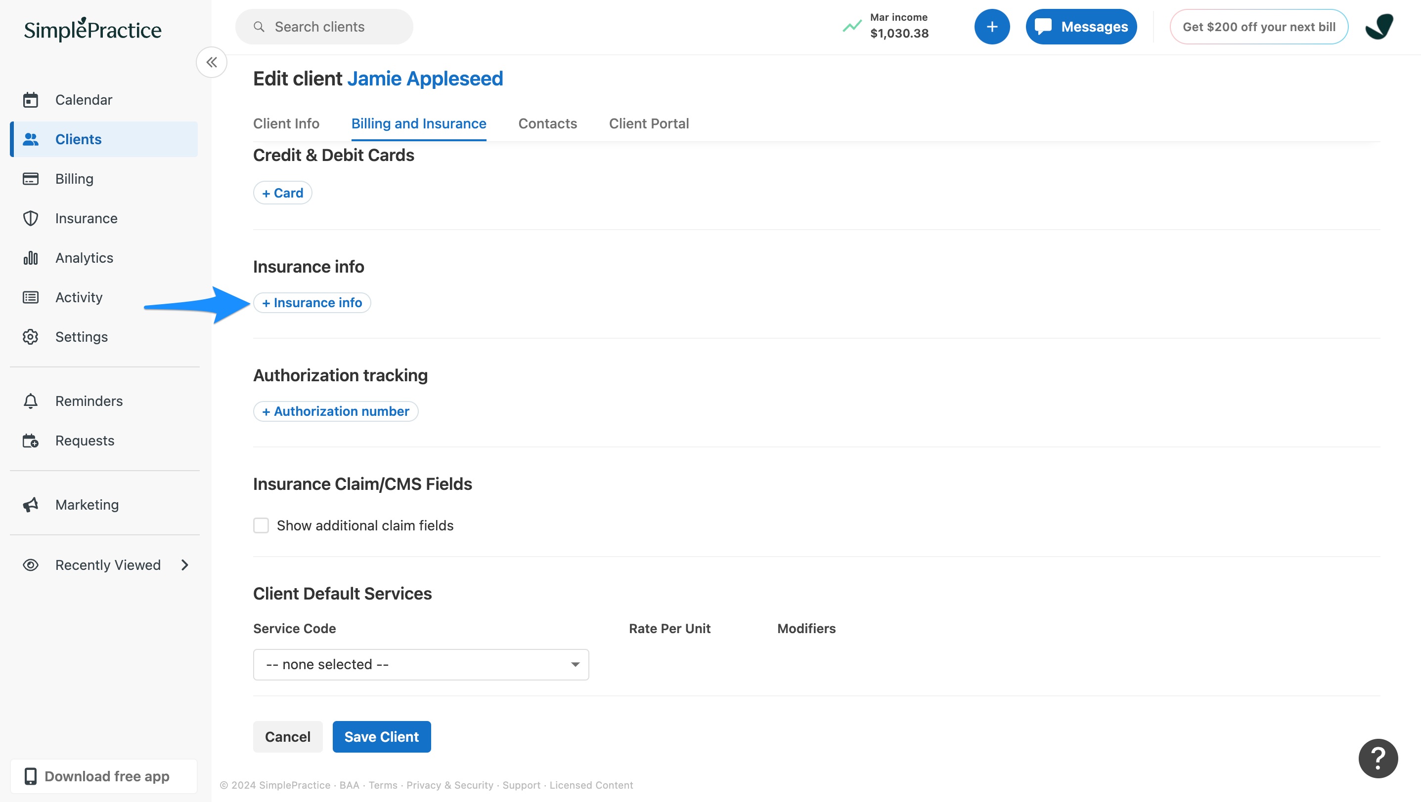Click Get $200 off your next bill

[1259, 27]
